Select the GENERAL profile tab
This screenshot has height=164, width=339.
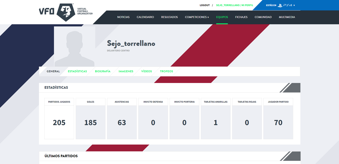(53, 71)
